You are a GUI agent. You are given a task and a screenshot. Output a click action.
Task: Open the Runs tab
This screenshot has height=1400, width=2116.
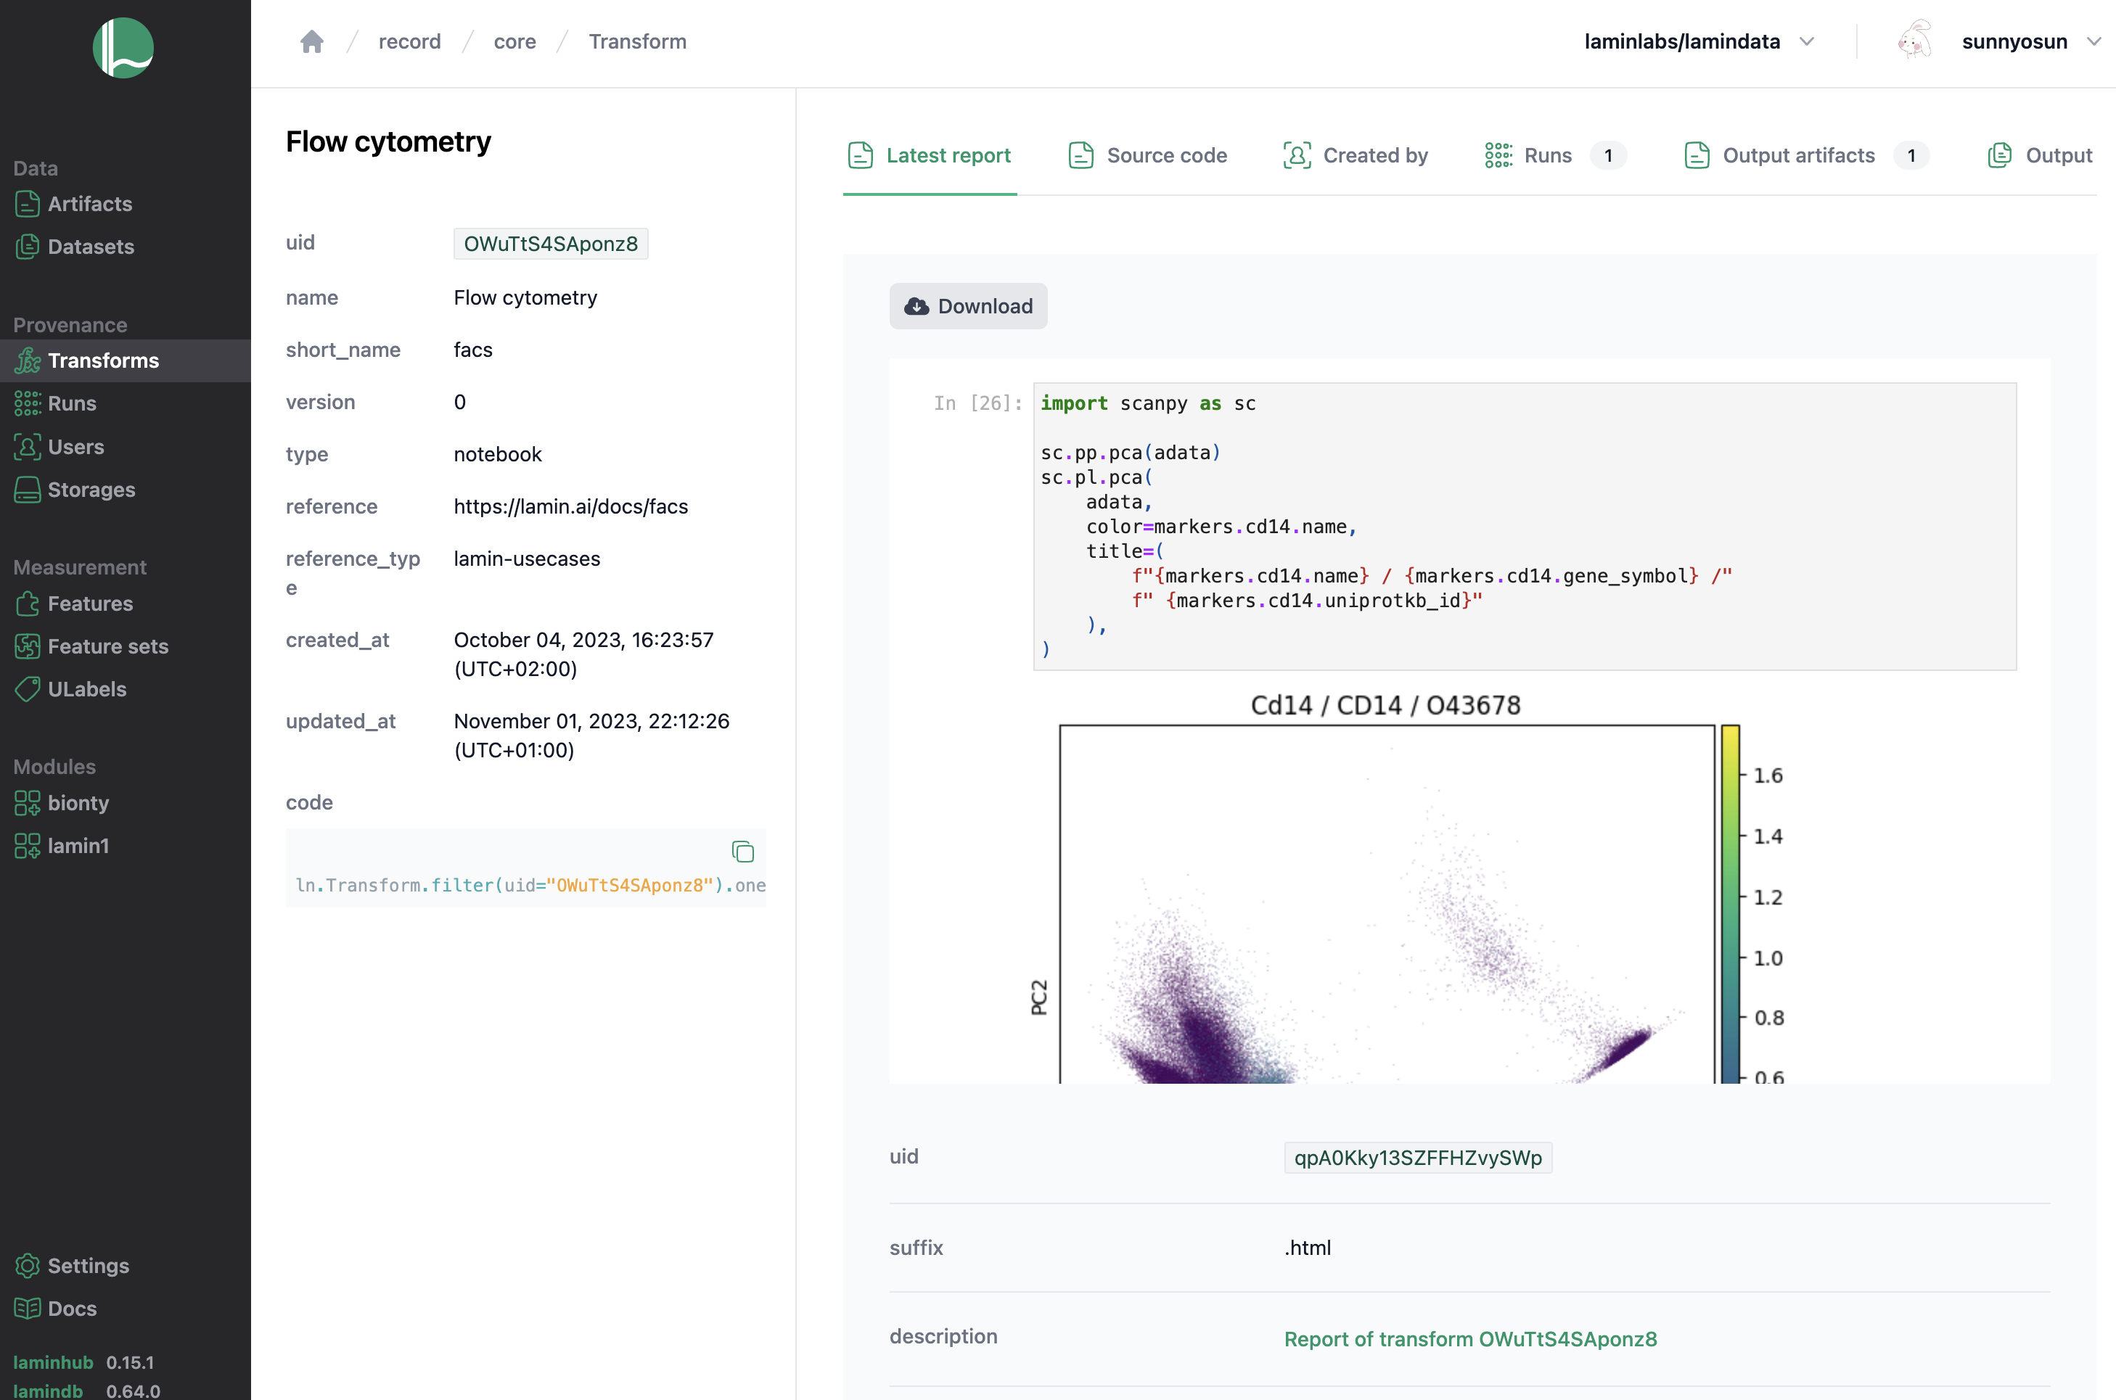tap(1546, 155)
